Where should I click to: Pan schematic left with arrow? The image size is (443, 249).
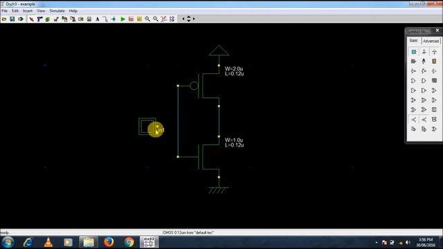183,19
